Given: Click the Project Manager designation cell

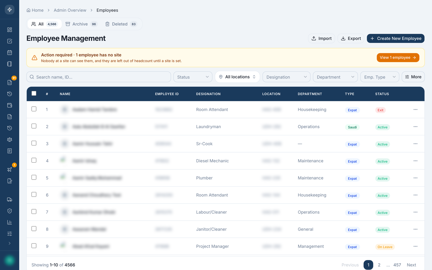Looking at the screenshot, I should tap(212, 246).
